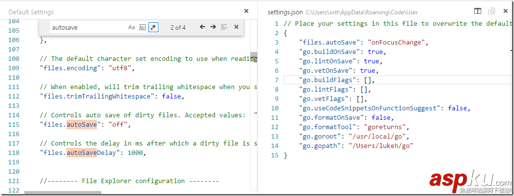Click the split editor icon
The width and height of the screenshot is (514, 196).
point(478,11)
